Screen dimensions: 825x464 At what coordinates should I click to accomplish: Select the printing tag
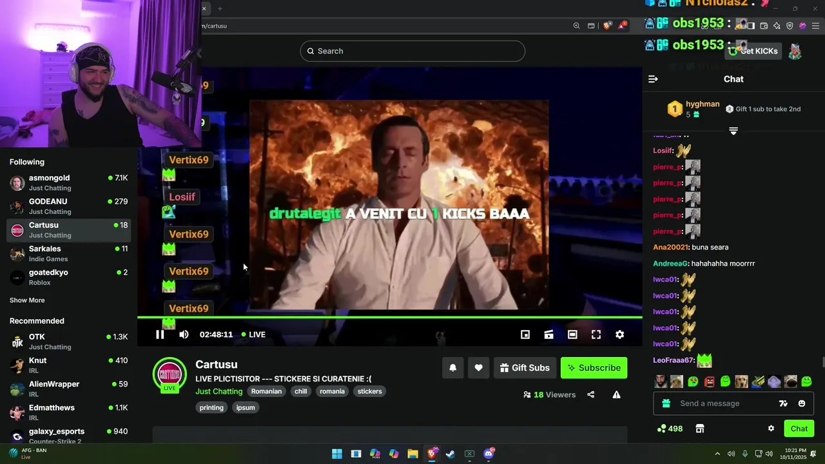tap(211, 407)
